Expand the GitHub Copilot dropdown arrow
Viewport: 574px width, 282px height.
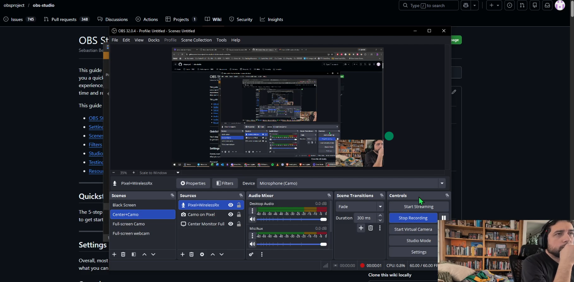(474, 5)
